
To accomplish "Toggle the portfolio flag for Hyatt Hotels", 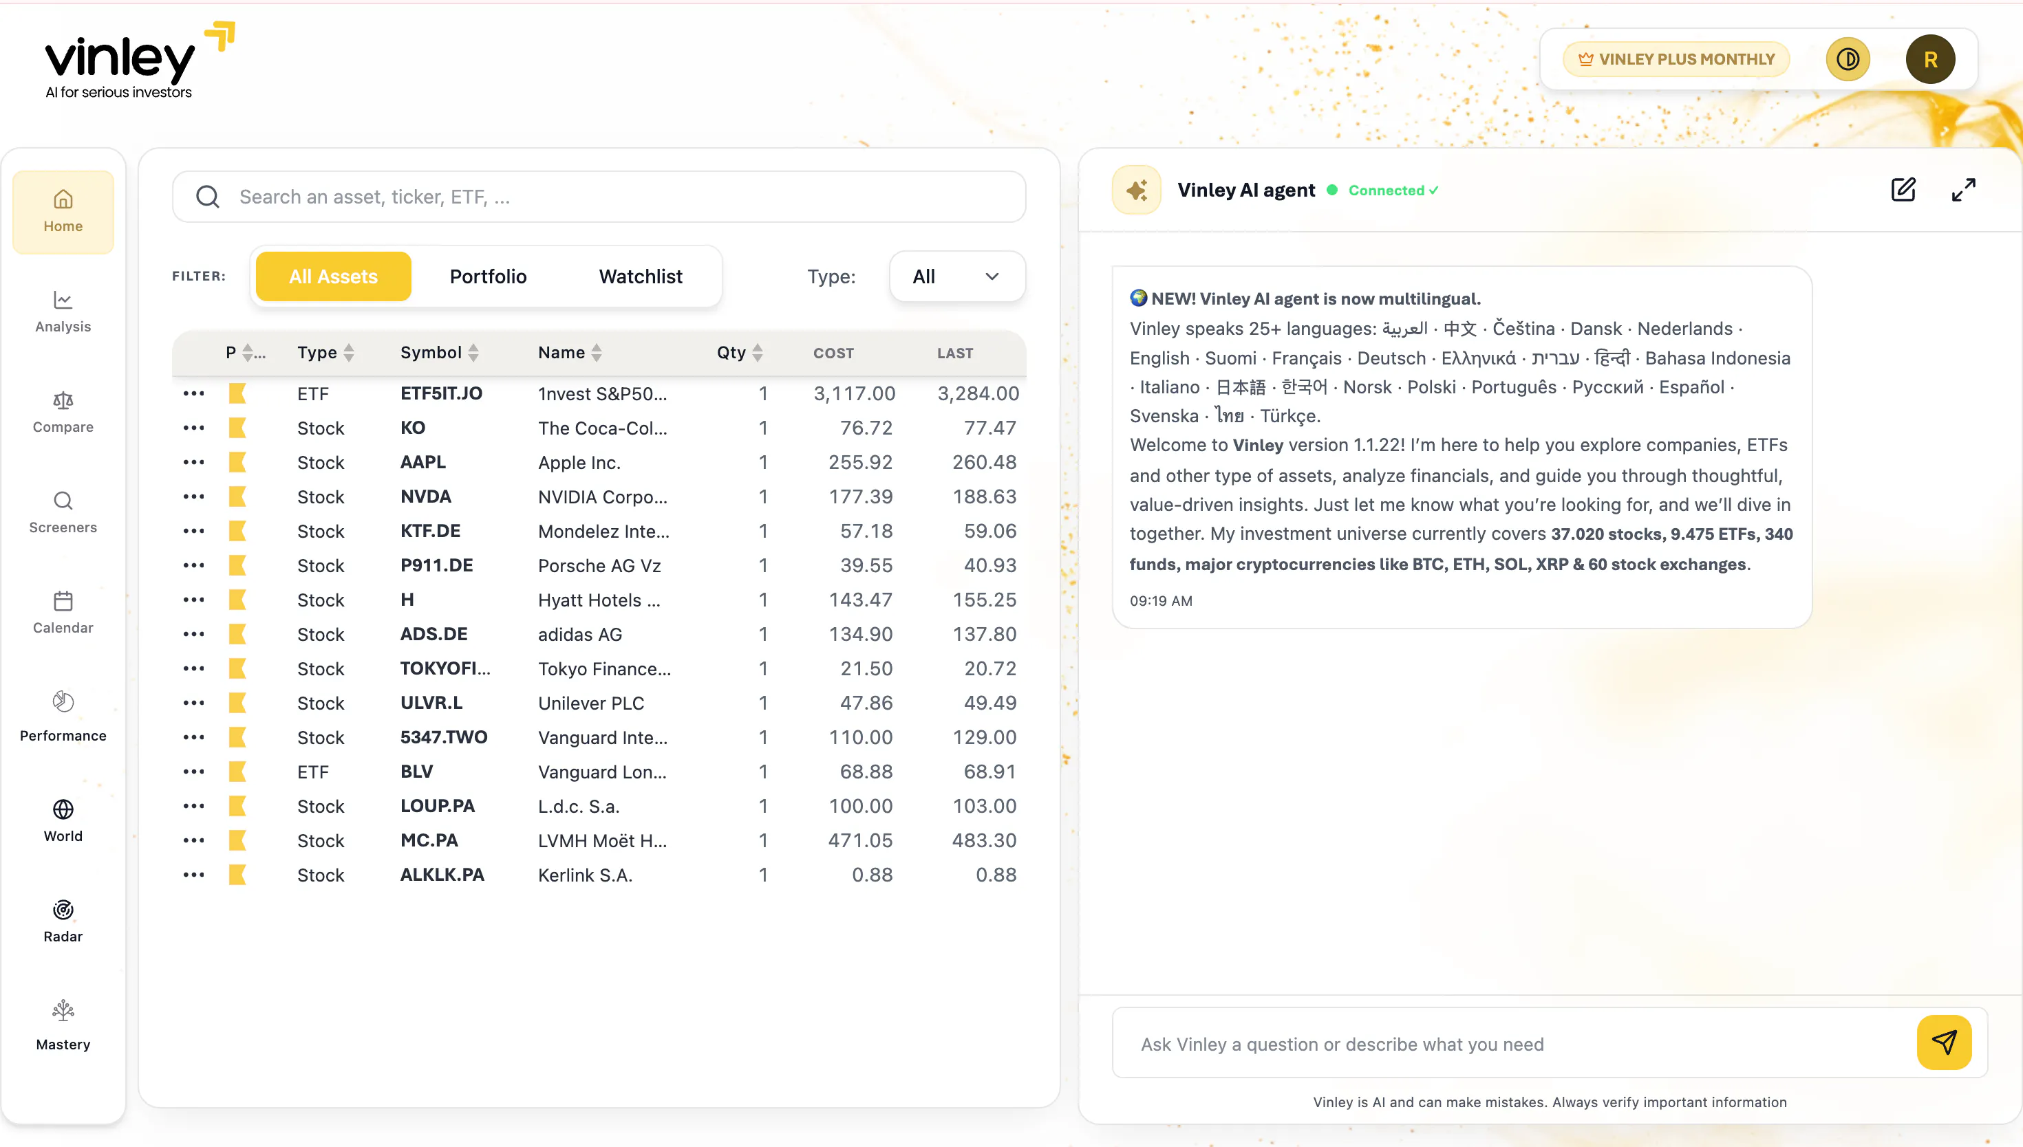I will tap(237, 600).
